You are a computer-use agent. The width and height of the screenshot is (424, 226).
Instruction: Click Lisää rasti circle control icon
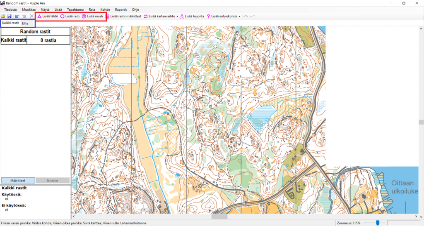pos(63,16)
